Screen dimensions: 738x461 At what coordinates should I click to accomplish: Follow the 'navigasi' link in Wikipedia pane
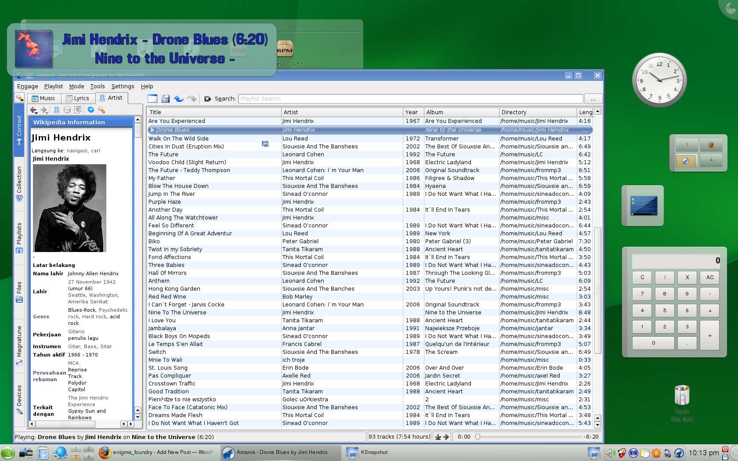[77, 151]
